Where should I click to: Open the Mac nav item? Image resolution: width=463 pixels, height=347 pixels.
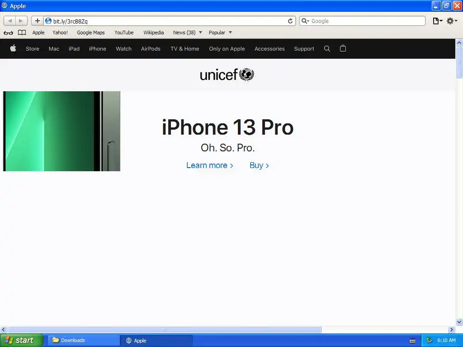[54, 49]
